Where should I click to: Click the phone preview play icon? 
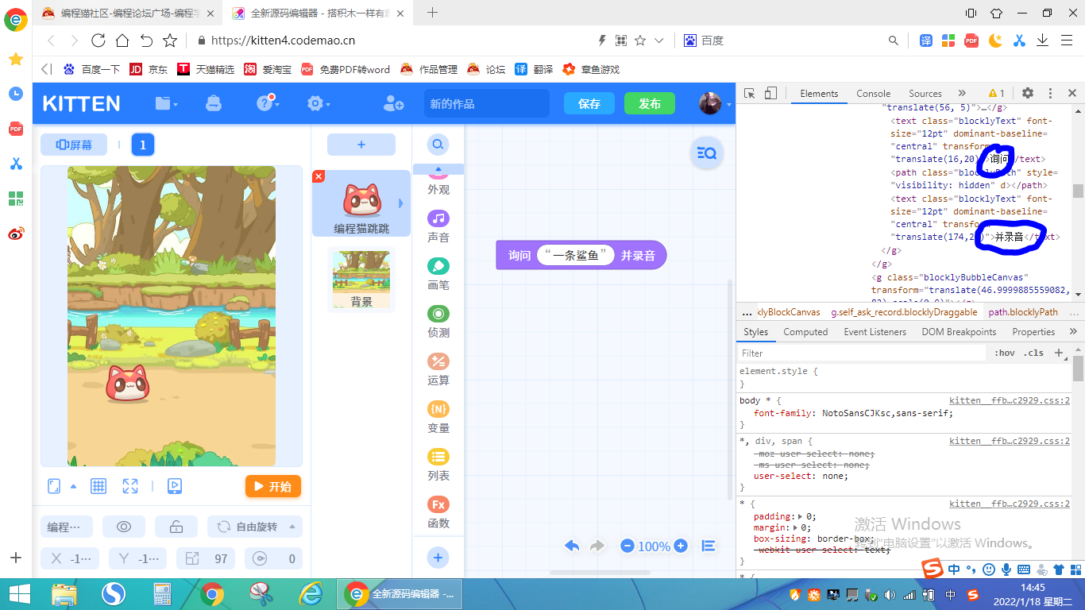point(175,486)
